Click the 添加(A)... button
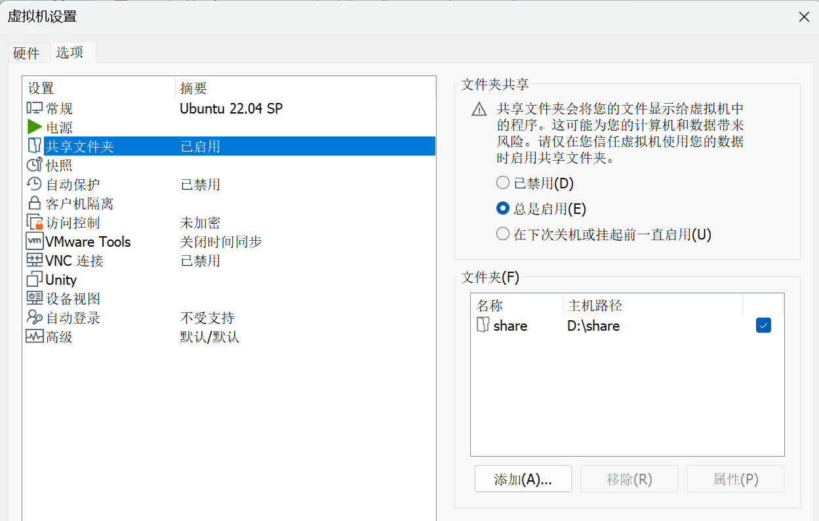The image size is (819, 521). pos(523,479)
